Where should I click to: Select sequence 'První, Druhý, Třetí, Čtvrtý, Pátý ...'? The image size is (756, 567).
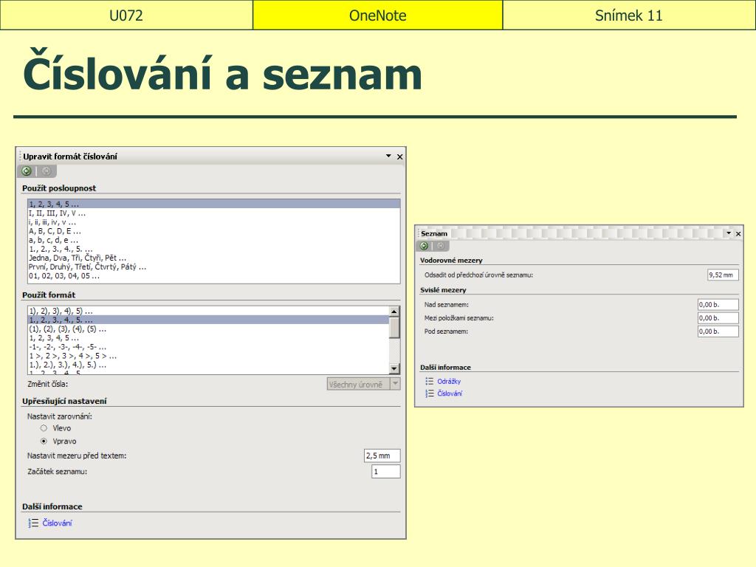pos(214,267)
